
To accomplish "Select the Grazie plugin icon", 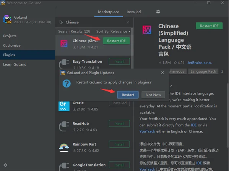I will (x=64, y=106).
